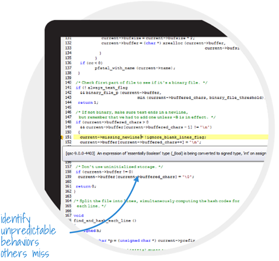279x261 pixels.
Task: Click the 'return 0;' statement on line 161
Action: (x=86, y=186)
